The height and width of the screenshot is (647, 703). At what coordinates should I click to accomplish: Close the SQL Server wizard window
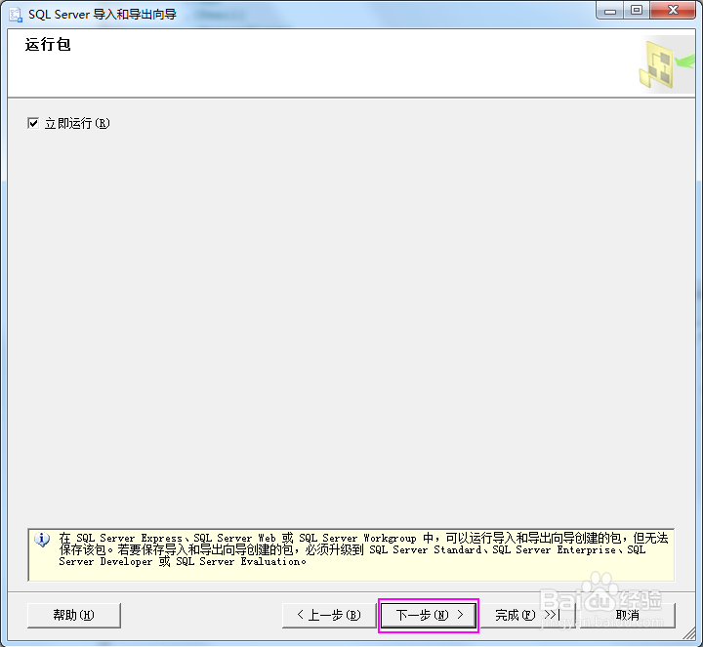click(673, 11)
